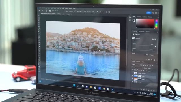Switch to the Swatches tab
181x102 pixels.
[139, 17]
